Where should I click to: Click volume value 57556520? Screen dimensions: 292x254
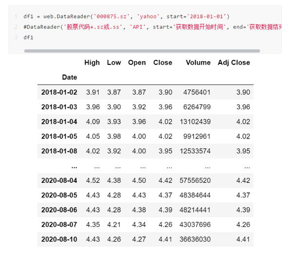[x=195, y=180]
